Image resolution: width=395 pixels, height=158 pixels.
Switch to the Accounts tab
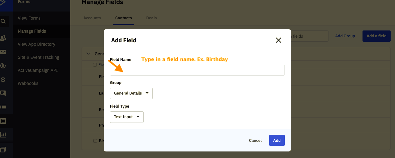click(92, 18)
